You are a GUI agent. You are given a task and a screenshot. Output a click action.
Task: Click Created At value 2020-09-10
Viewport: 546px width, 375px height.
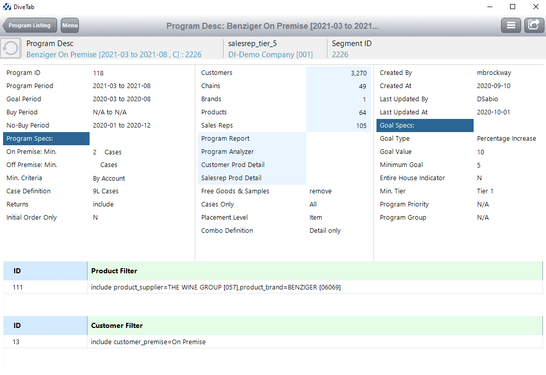pos(493,86)
